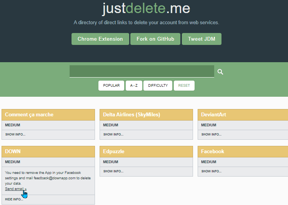The height and width of the screenshot is (205, 288).
Task: Click MEDIUM label on DOWN card
Action: (12, 162)
